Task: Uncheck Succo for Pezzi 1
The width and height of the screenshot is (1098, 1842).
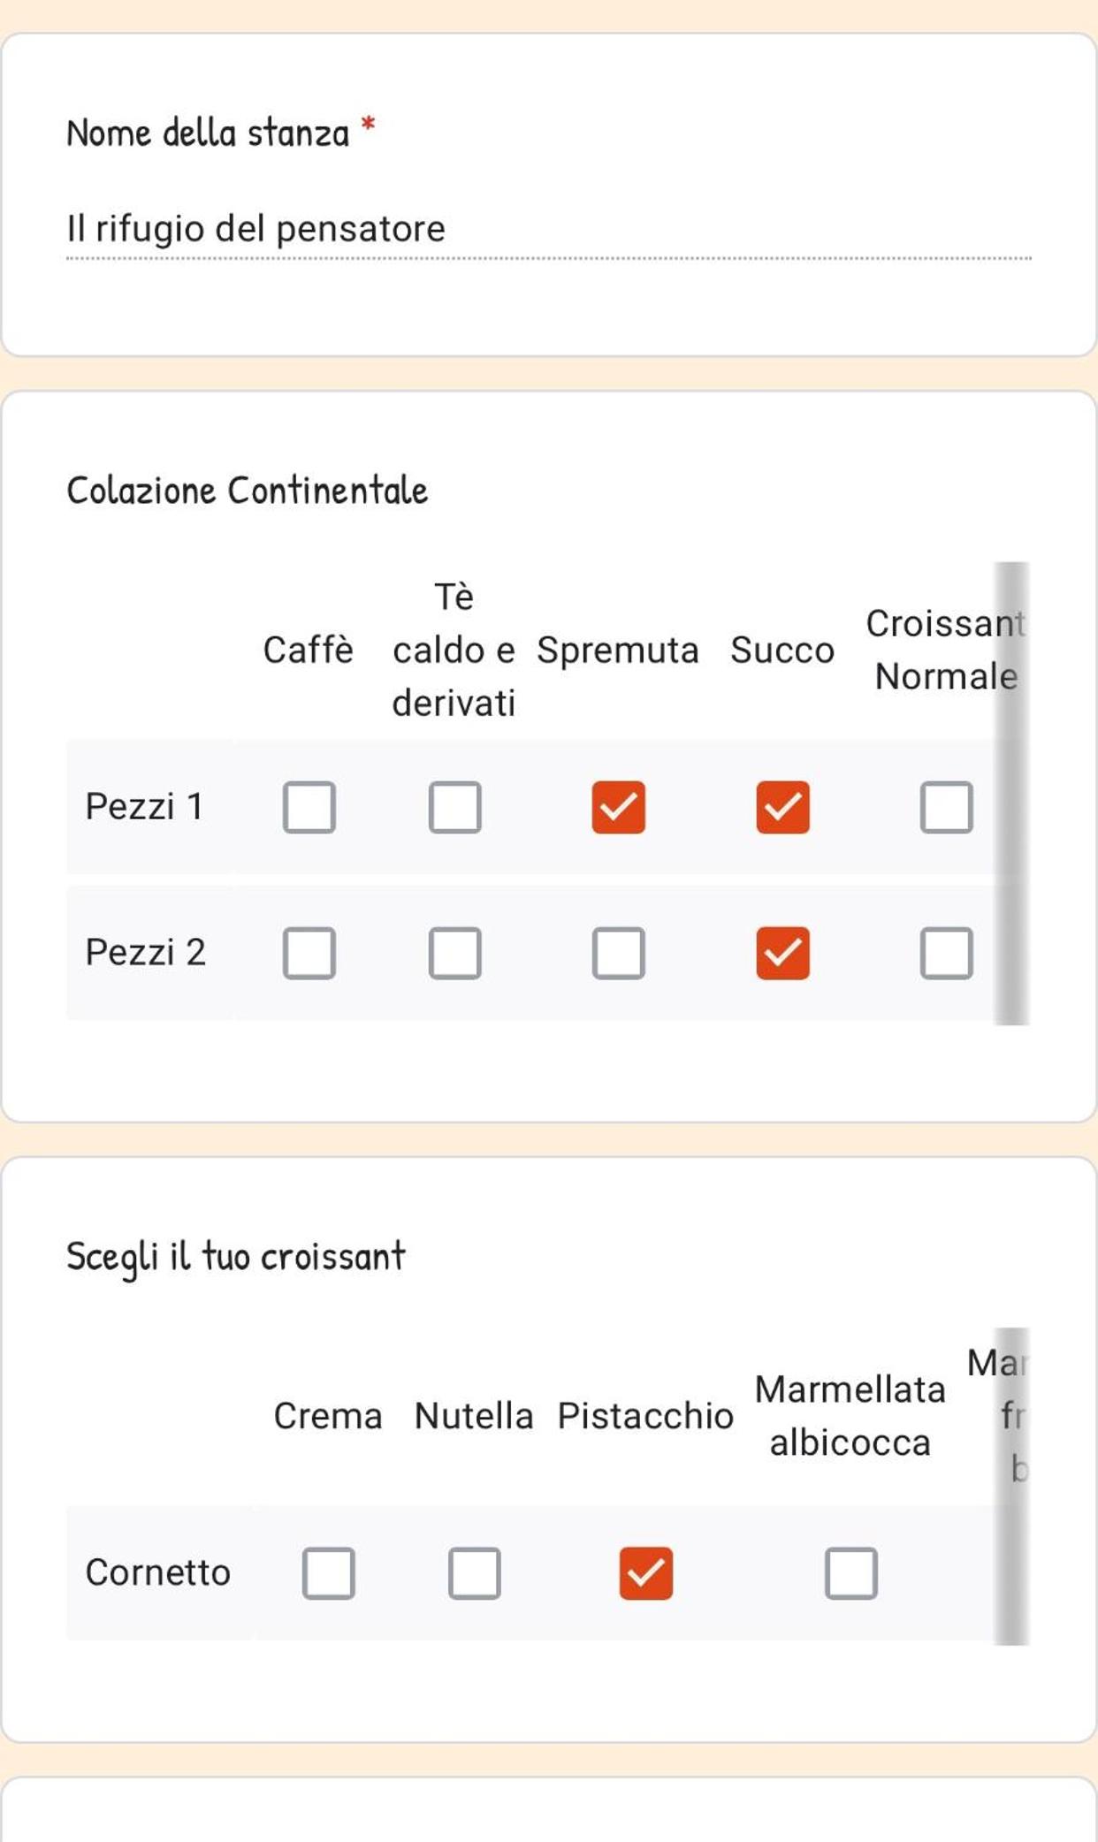Action: tap(782, 807)
